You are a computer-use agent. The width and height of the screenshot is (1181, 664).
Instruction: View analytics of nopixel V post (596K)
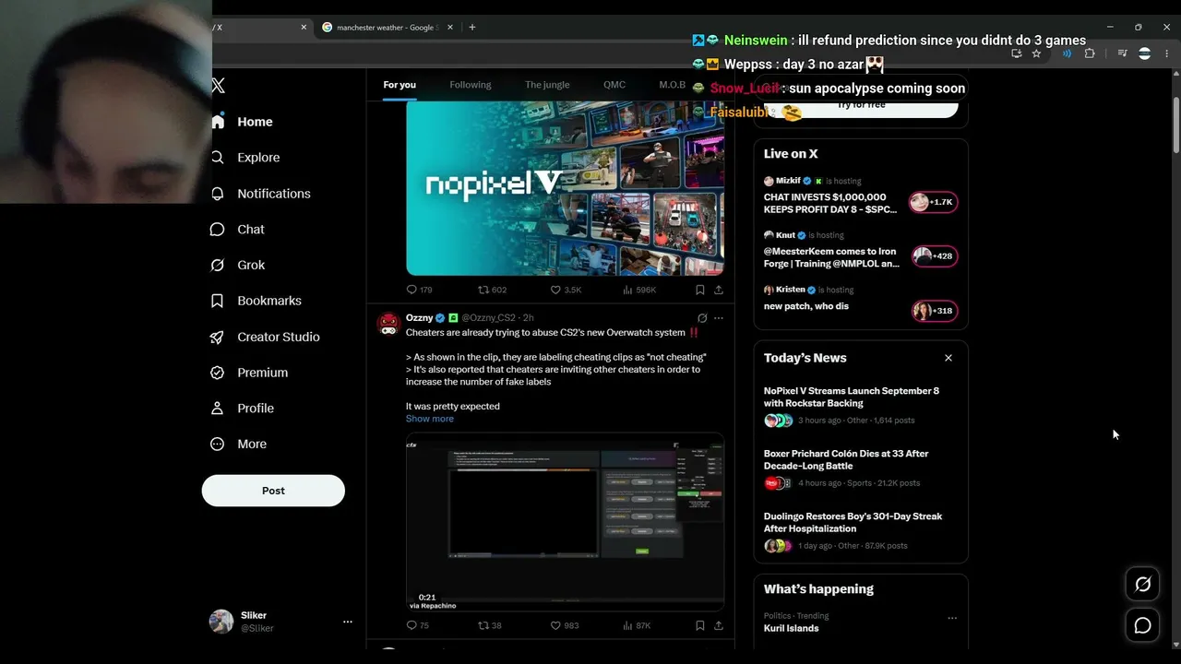639,290
